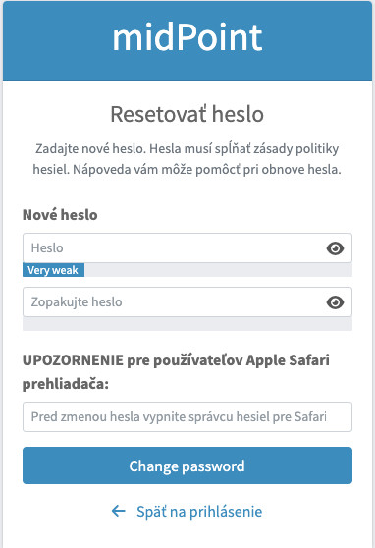Click the 'Zadajte nové heslo' instruction sentence
375x548 pixels.
point(90,149)
